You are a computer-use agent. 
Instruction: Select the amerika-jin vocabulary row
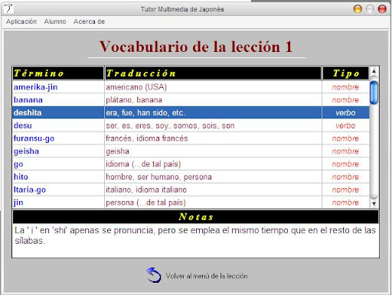pos(191,87)
